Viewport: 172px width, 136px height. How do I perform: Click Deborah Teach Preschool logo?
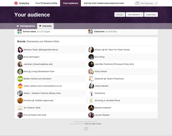91,79
